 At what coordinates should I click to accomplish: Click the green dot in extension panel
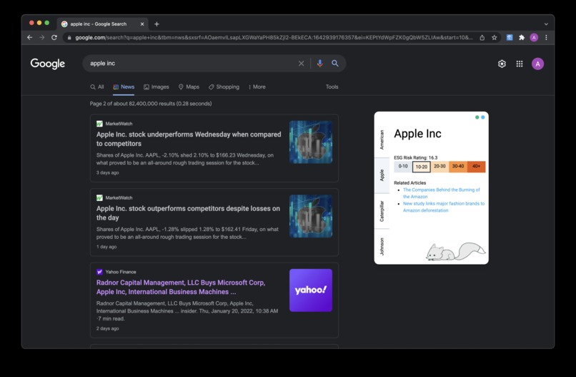click(x=477, y=117)
